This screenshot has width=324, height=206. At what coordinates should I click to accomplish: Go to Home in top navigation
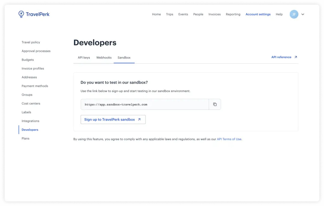click(156, 14)
